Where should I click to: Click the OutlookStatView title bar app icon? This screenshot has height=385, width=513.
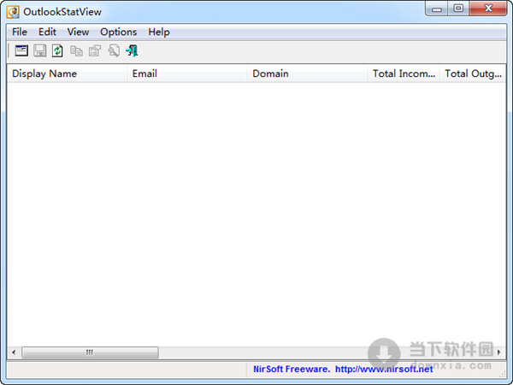13,12
